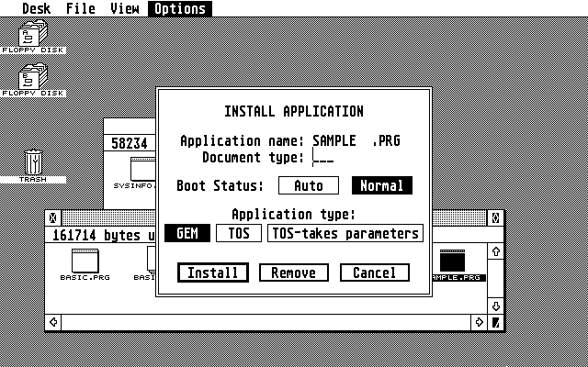Click the 58234 info text in back window

(130, 143)
